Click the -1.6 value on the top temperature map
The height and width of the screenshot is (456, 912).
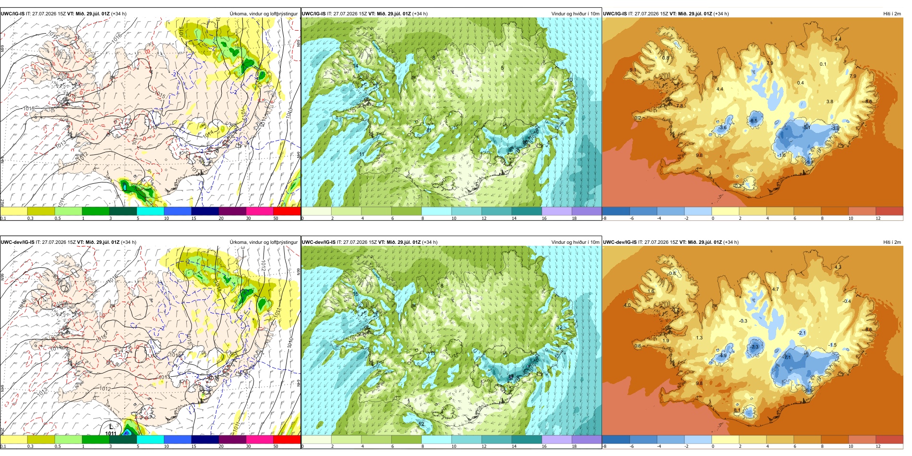[781, 156]
